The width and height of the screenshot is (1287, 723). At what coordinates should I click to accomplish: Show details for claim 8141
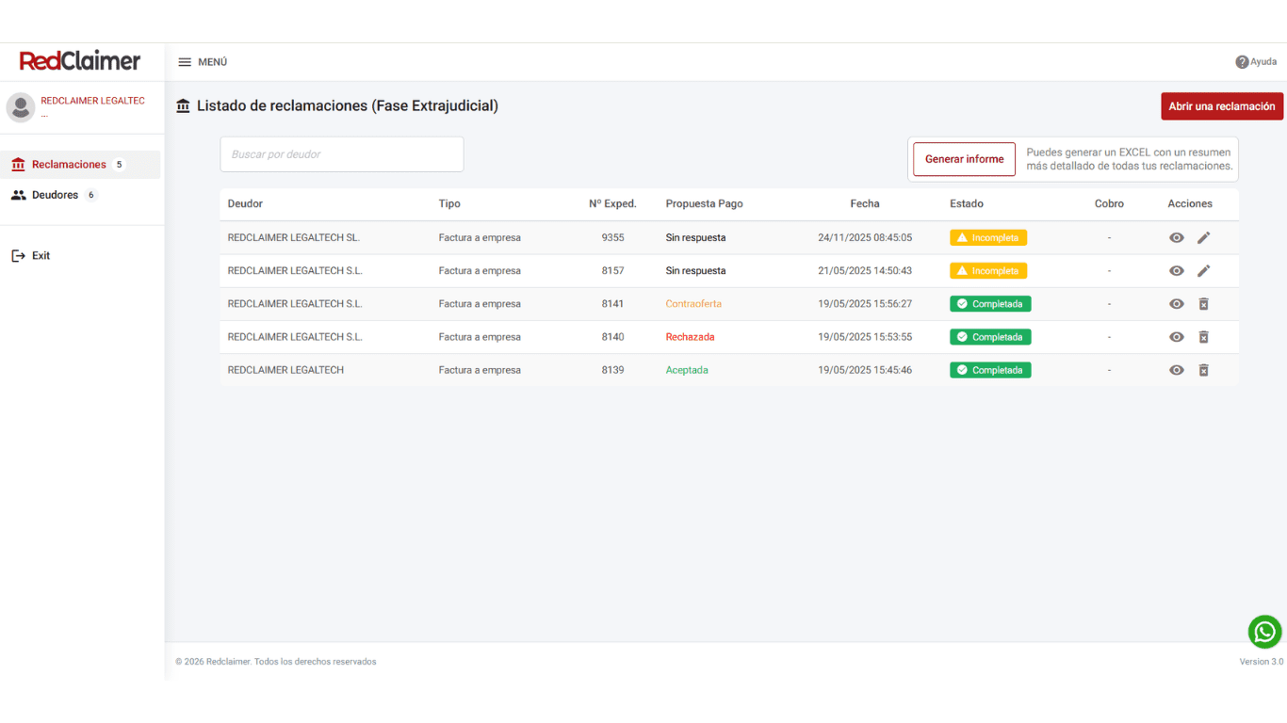[1176, 304]
